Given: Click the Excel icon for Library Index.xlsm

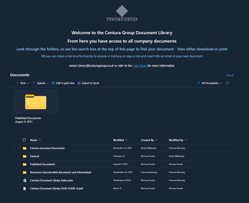Looking at the screenshot, I should [x=25, y=180].
